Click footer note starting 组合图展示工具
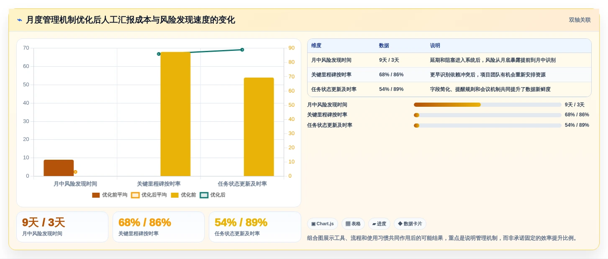The height and width of the screenshot is (259, 608). (x=443, y=238)
